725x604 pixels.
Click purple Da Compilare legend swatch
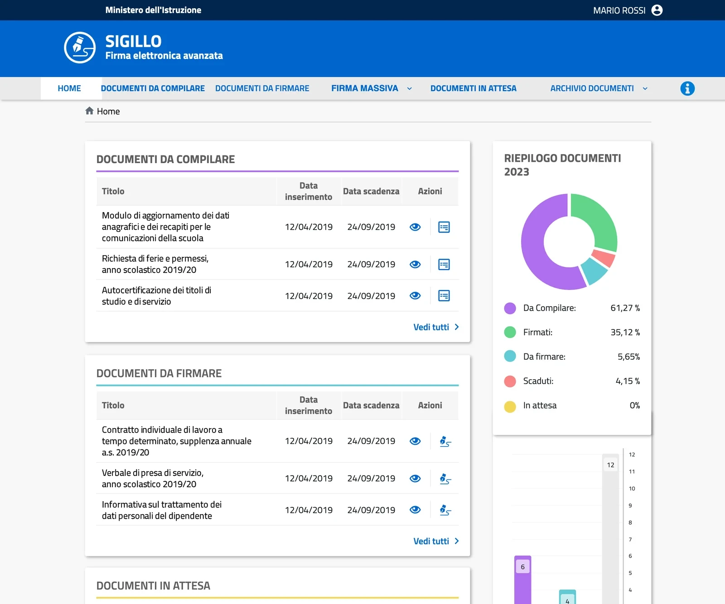point(510,309)
